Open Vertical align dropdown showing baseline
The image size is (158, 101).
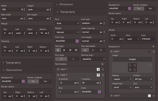(93, 59)
